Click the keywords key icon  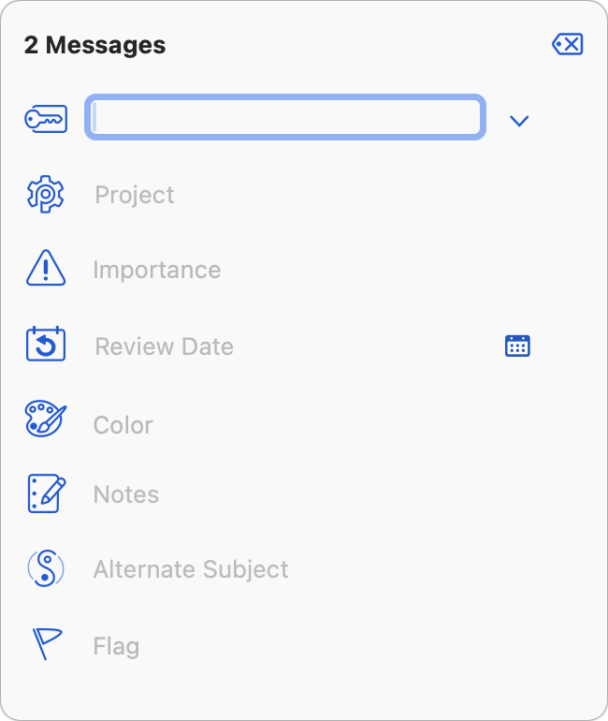(x=46, y=119)
